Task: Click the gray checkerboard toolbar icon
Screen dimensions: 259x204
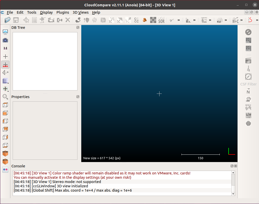Action: (153, 20)
